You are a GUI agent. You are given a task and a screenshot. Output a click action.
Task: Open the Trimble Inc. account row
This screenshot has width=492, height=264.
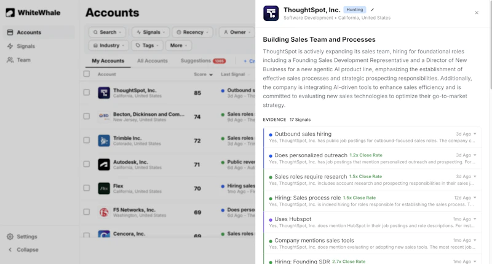coord(167,141)
